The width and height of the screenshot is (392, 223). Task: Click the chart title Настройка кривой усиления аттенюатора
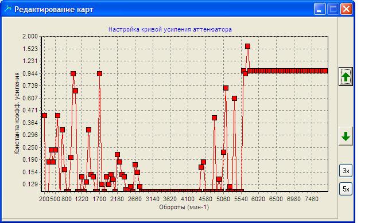pos(170,29)
